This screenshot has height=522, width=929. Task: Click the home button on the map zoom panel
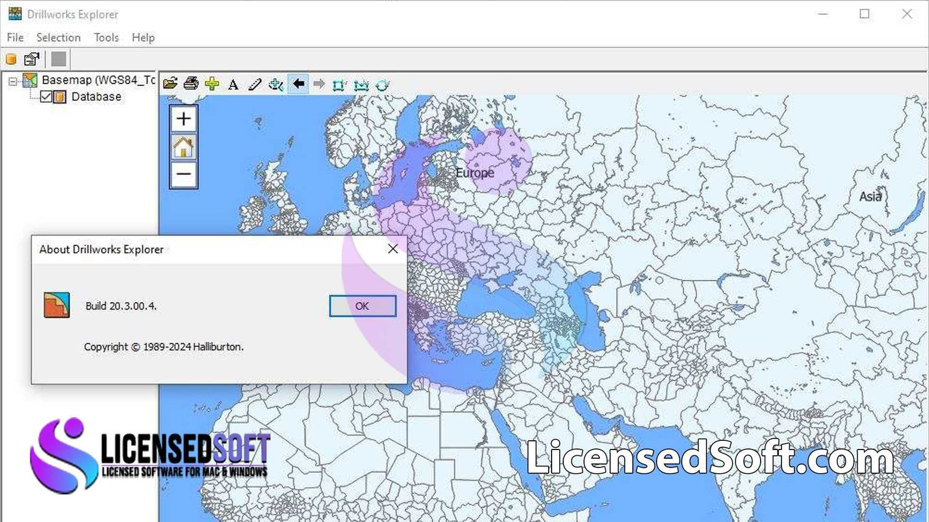point(183,147)
